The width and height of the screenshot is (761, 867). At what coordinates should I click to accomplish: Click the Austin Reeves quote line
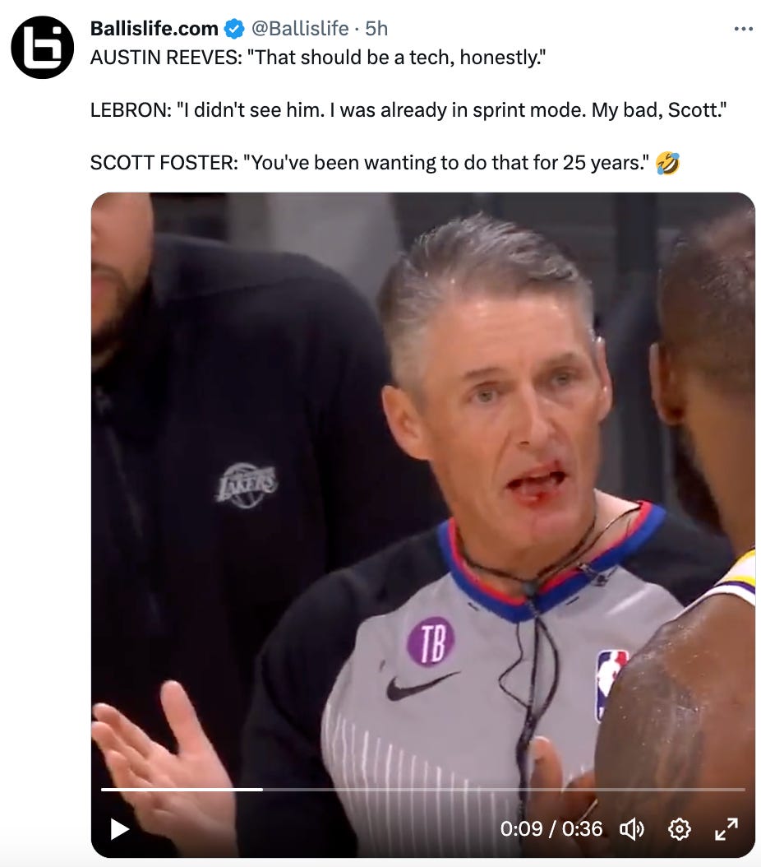pos(318,58)
